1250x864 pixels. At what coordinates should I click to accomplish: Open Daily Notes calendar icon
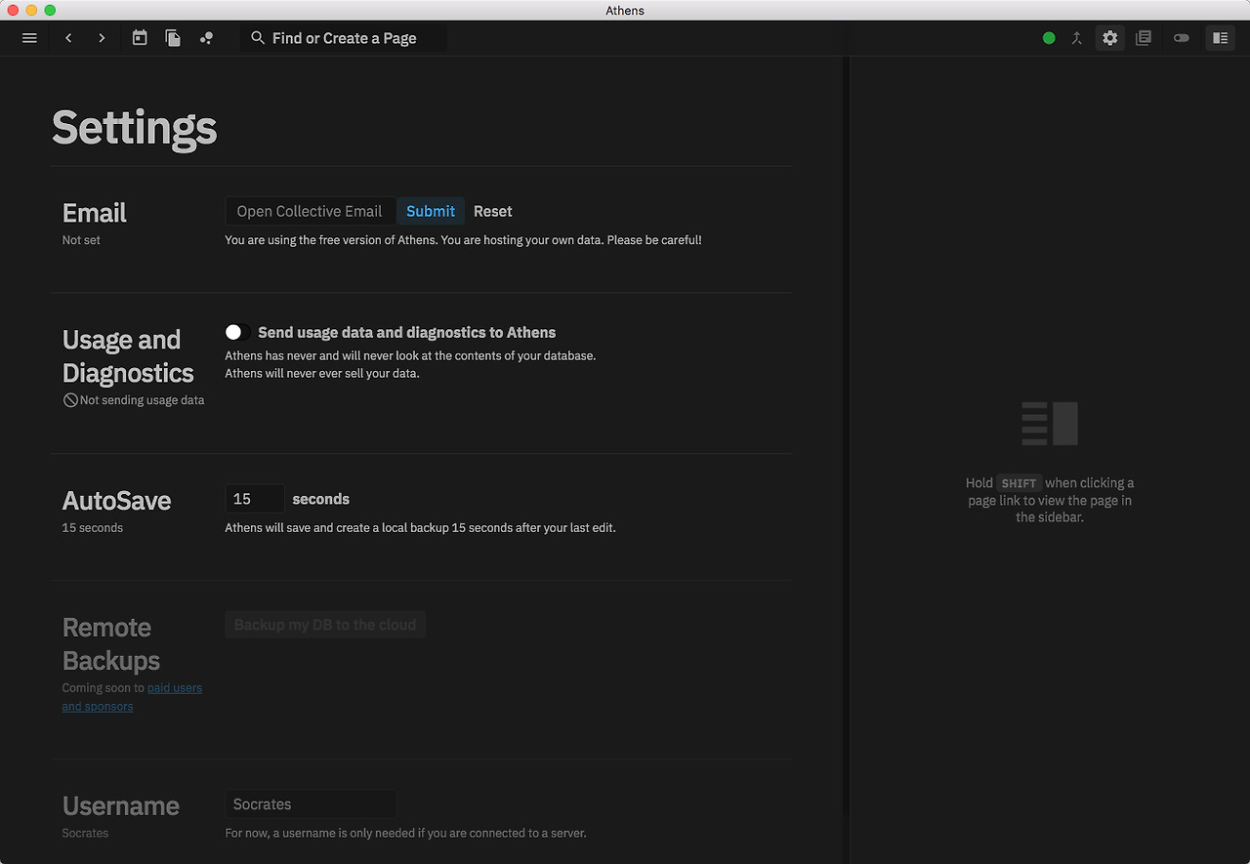click(x=140, y=38)
